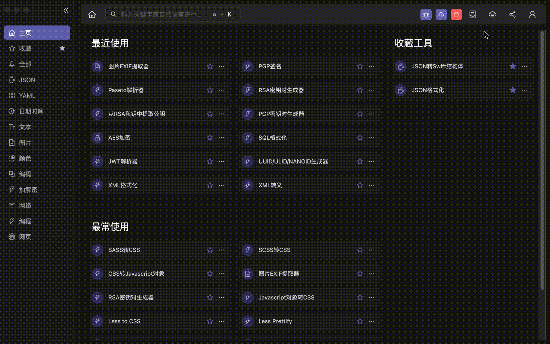Toggle star for SQL格式化 tool

click(x=360, y=138)
